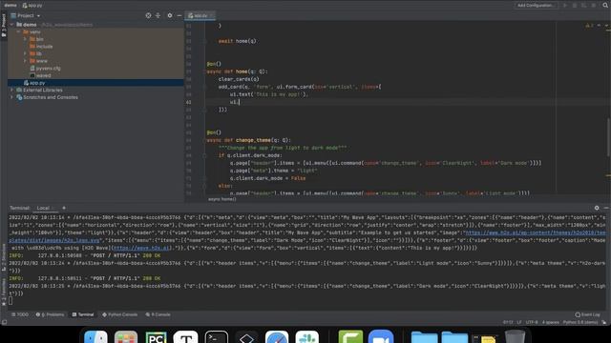Open Zoom from the Dock
Image resolution: width=611 pixels, height=343 pixels.
pyautogui.click(x=381, y=337)
